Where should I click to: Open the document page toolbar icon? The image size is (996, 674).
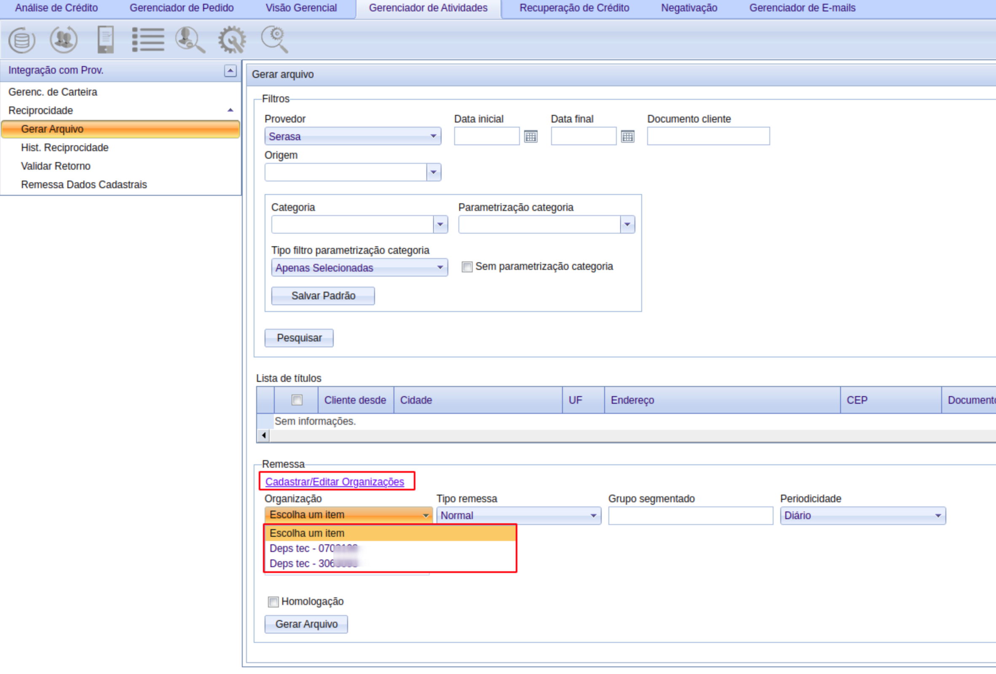(105, 40)
